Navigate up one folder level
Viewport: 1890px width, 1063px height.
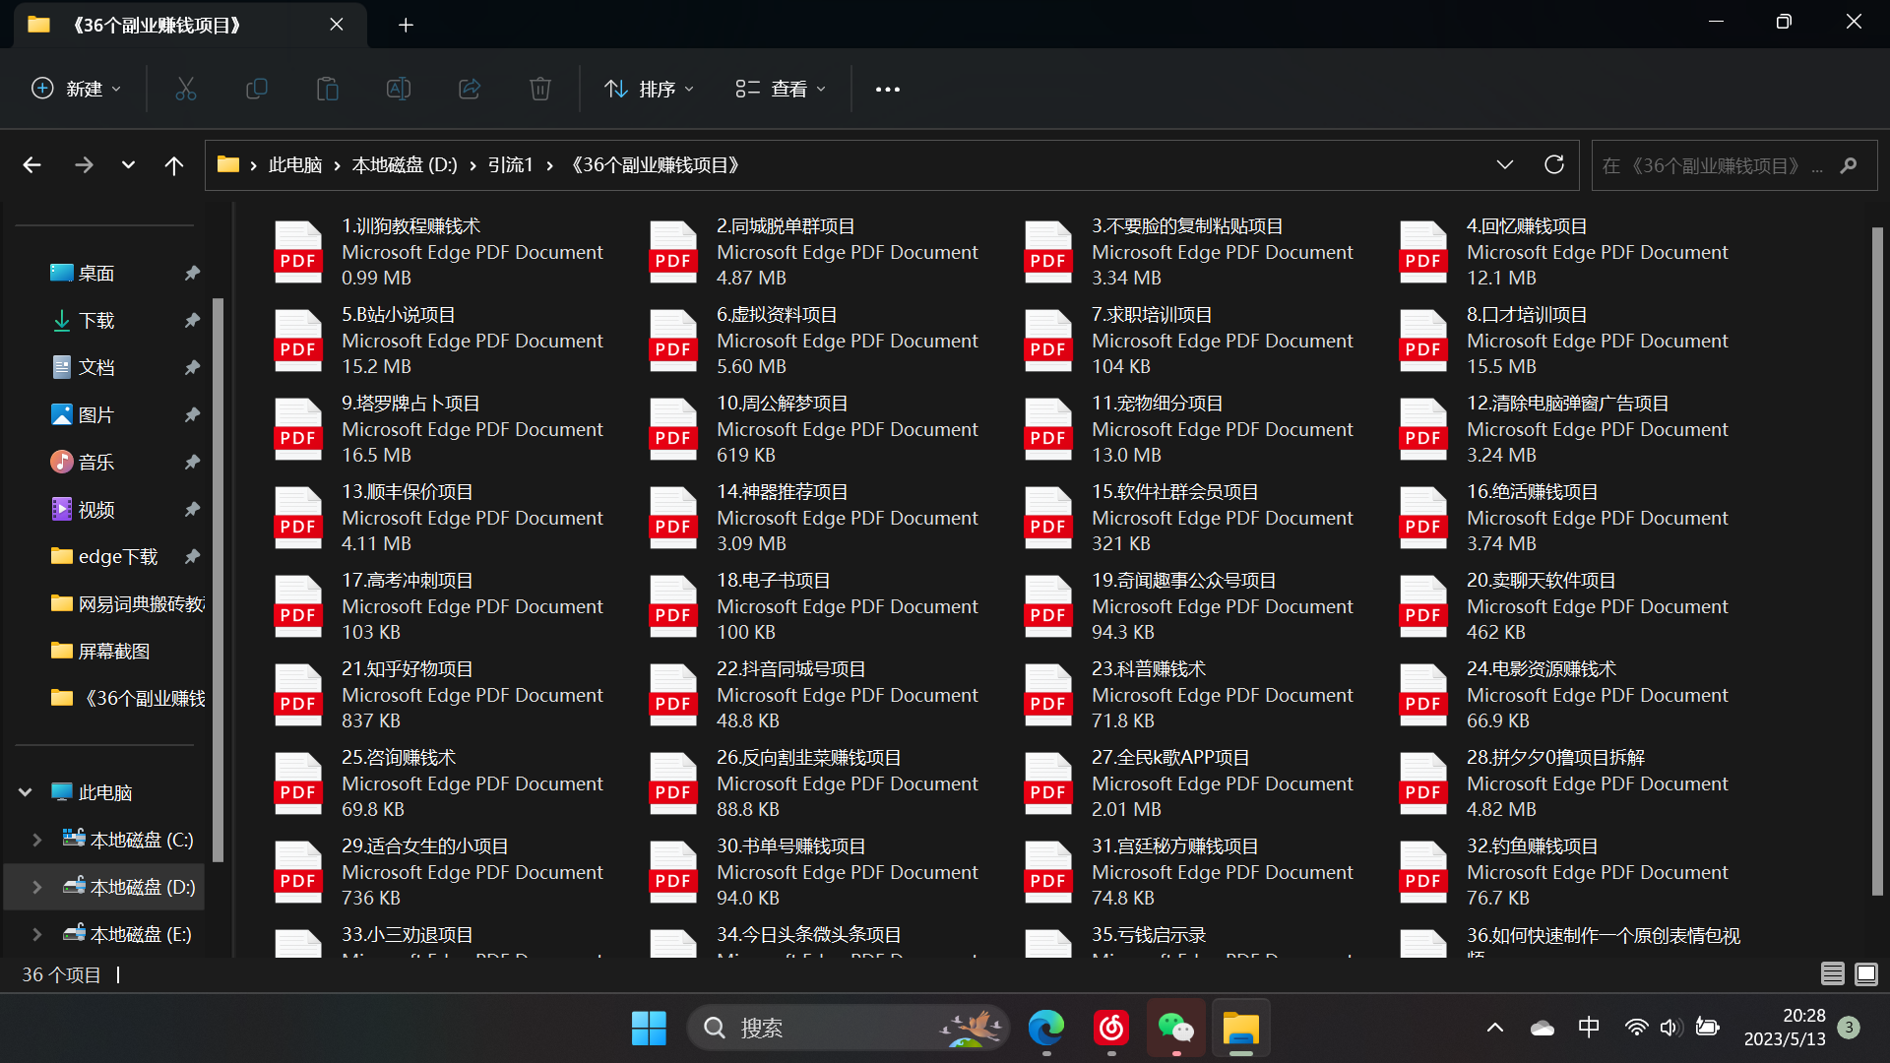point(174,165)
